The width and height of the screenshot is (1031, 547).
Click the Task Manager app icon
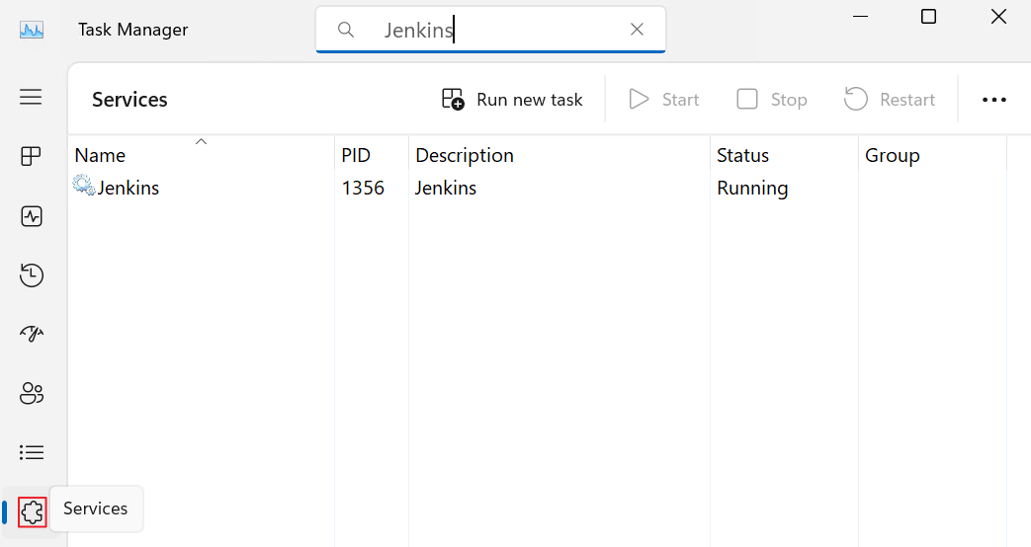pos(32,30)
